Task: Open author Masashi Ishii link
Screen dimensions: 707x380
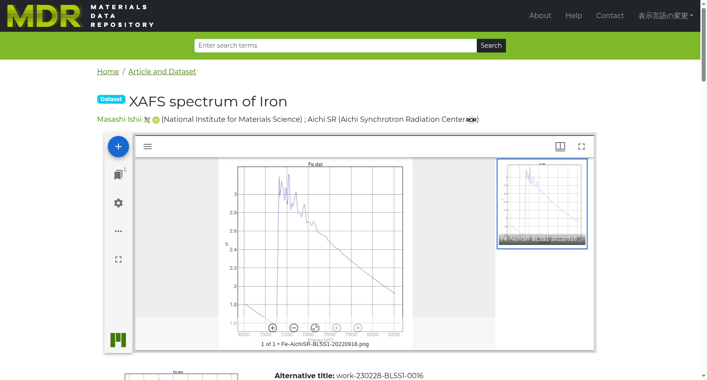Action: 119,119
